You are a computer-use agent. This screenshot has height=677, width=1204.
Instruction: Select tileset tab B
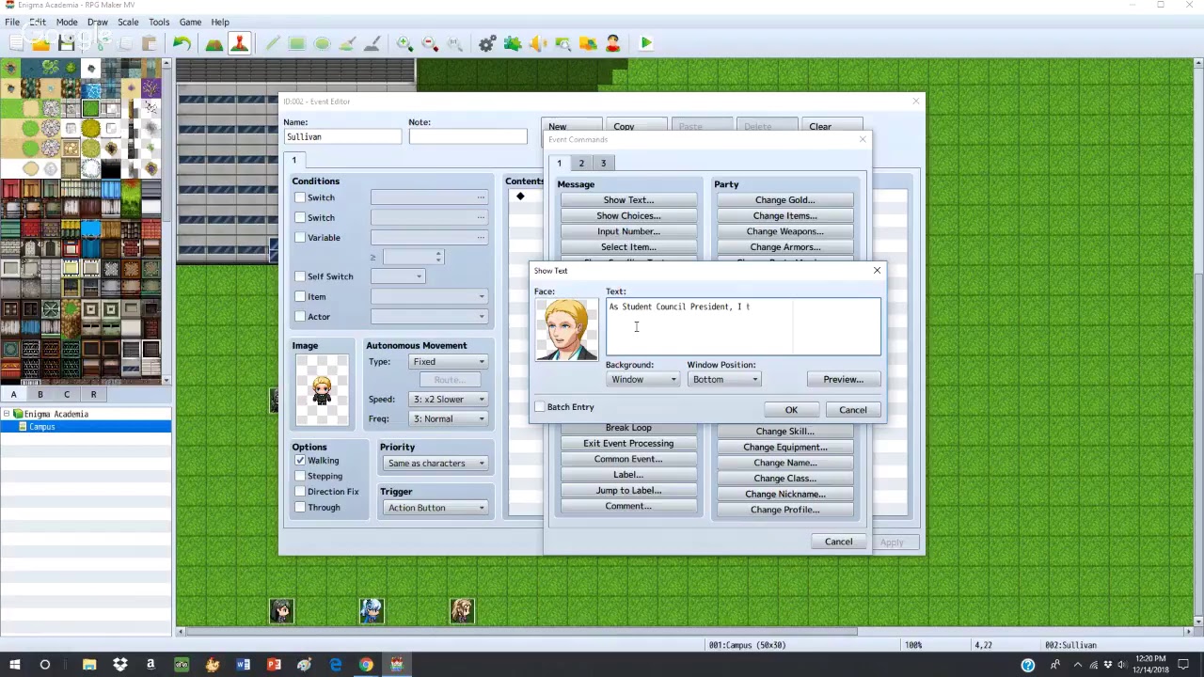pyautogui.click(x=40, y=395)
